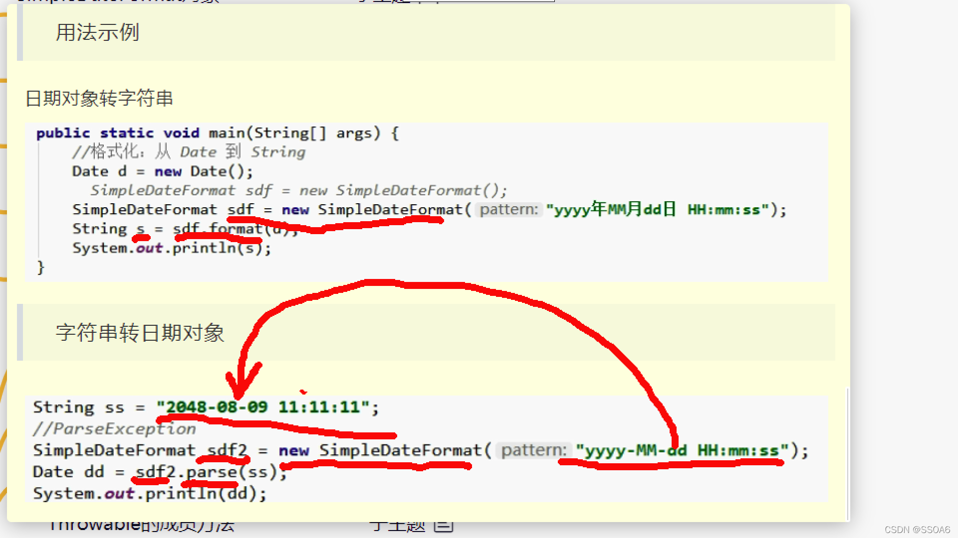The height and width of the screenshot is (538, 958).
Task: Click the line System.out.println(s);
Action: coord(172,248)
